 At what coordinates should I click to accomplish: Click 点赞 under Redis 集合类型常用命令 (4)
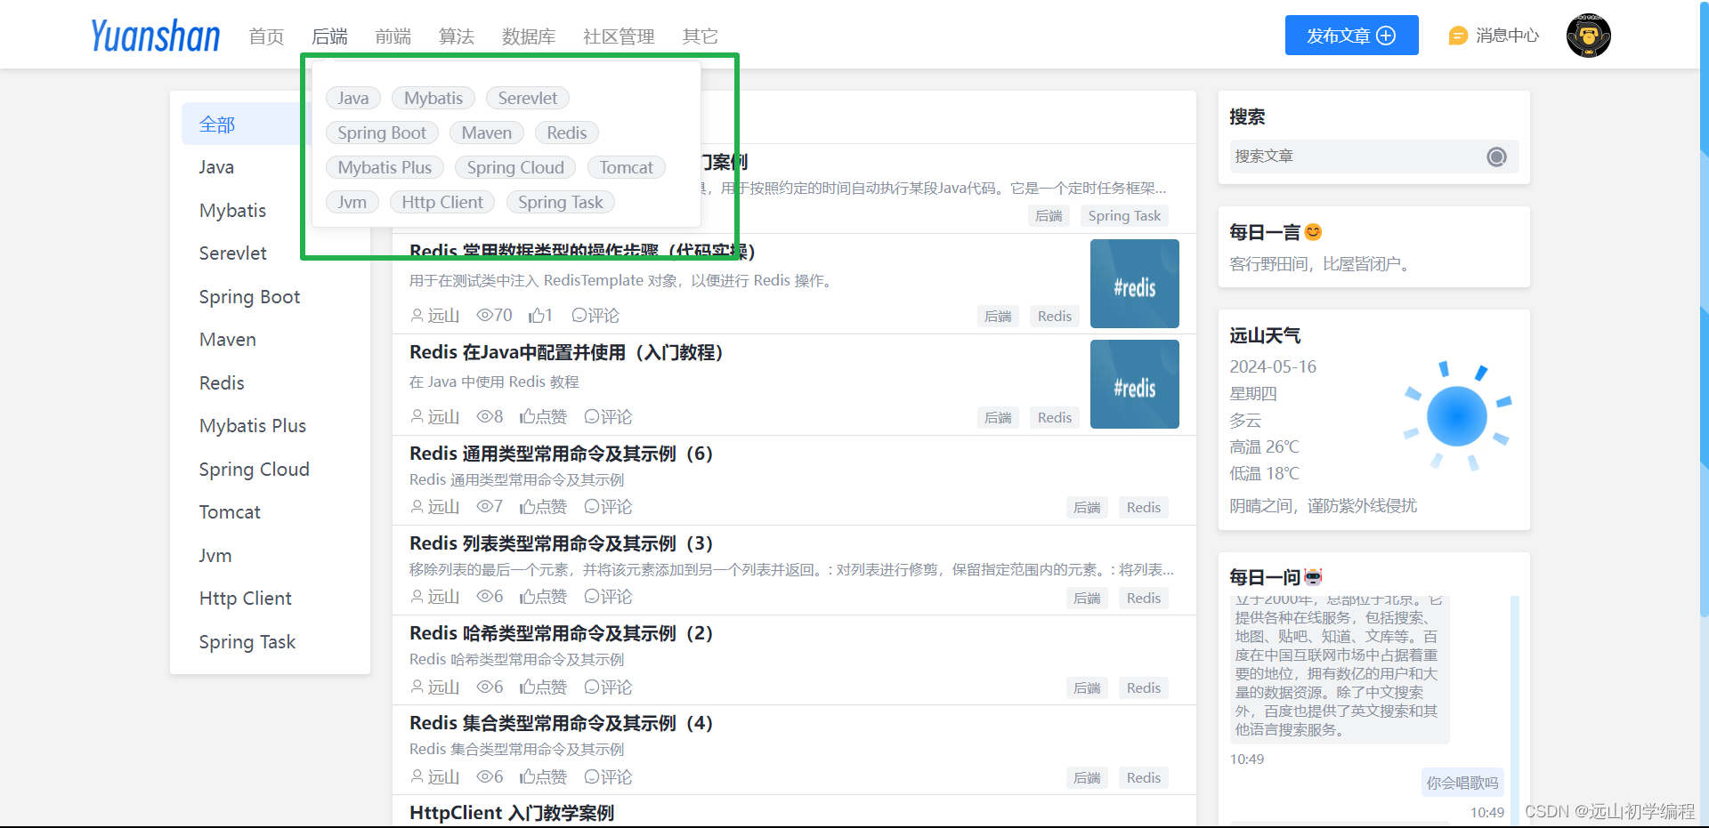(x=543, y=777)
